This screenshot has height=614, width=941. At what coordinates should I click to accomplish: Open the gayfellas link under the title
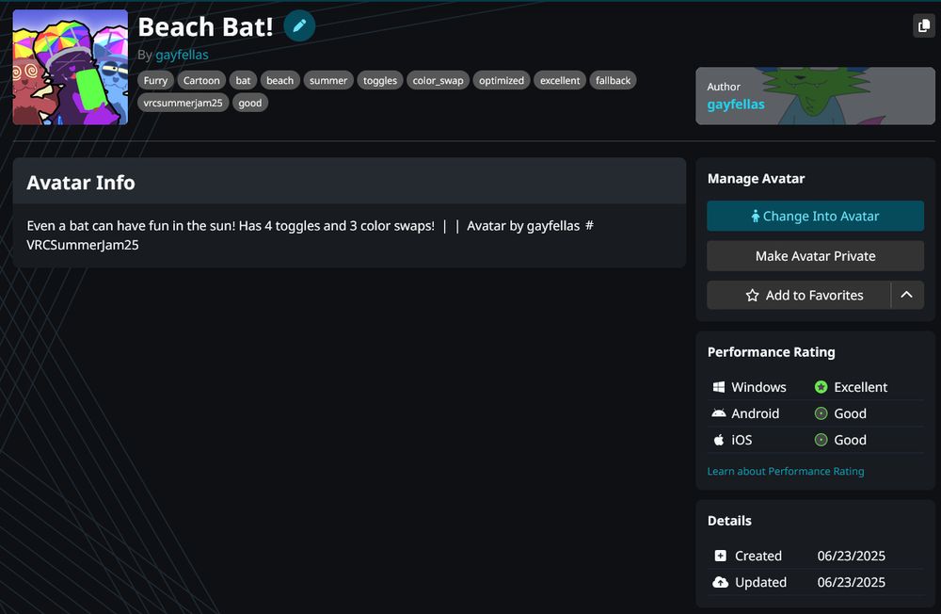(x=182, y=55)
